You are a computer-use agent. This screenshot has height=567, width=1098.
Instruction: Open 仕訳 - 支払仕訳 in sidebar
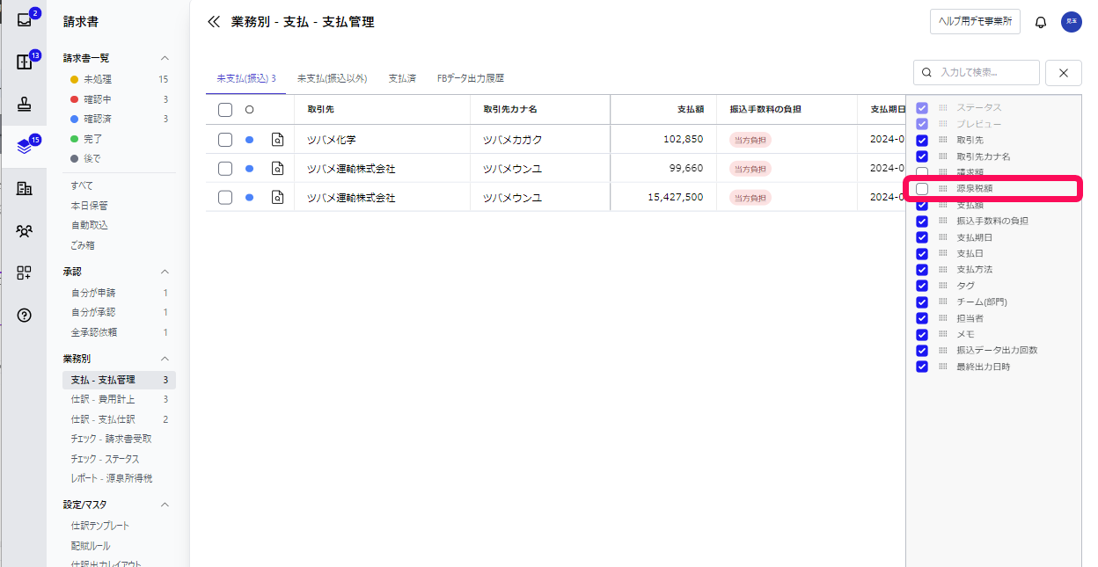[119, 419]
